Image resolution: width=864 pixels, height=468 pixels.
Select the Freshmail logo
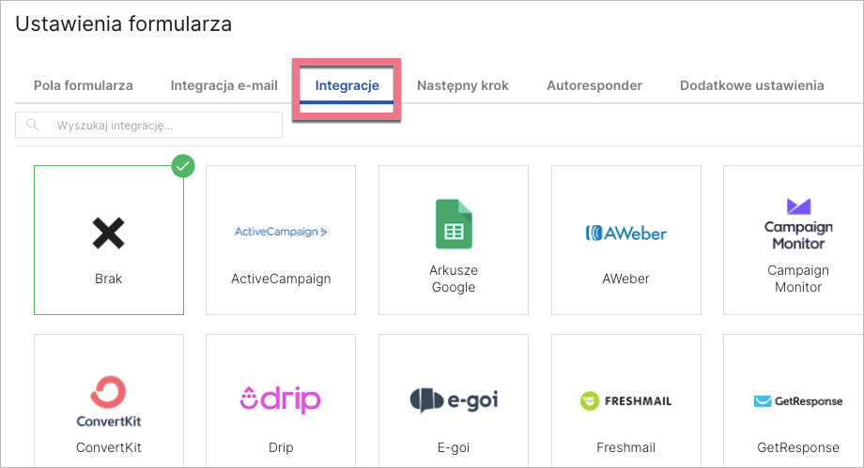click(626, 401)
